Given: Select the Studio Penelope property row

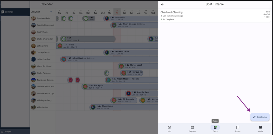Looking at the screenshot, I should point(43,73).
